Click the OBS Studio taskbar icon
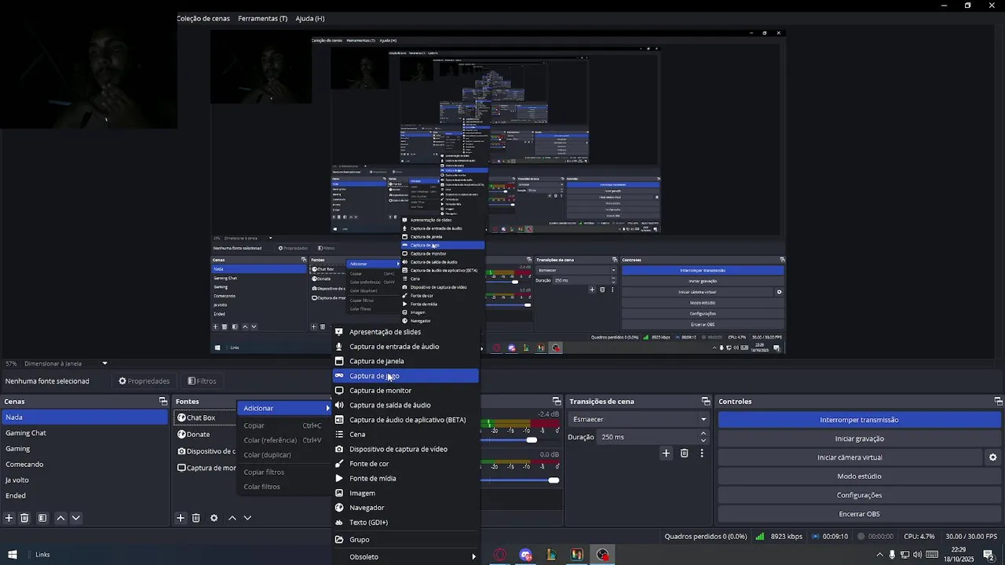Screen dimensions: 1005x565 pyautogui.click(x=602, y=555)
